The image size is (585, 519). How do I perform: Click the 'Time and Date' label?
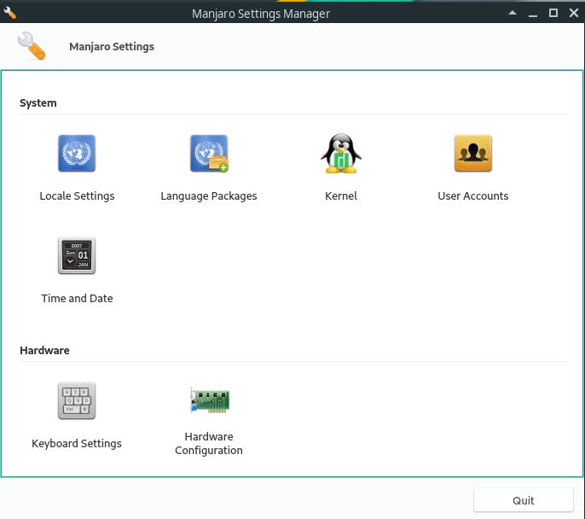point(77,298)
